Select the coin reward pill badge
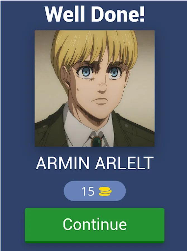 95,191
